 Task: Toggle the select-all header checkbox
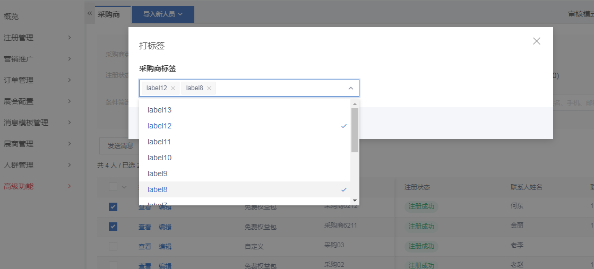click(113, 187)
